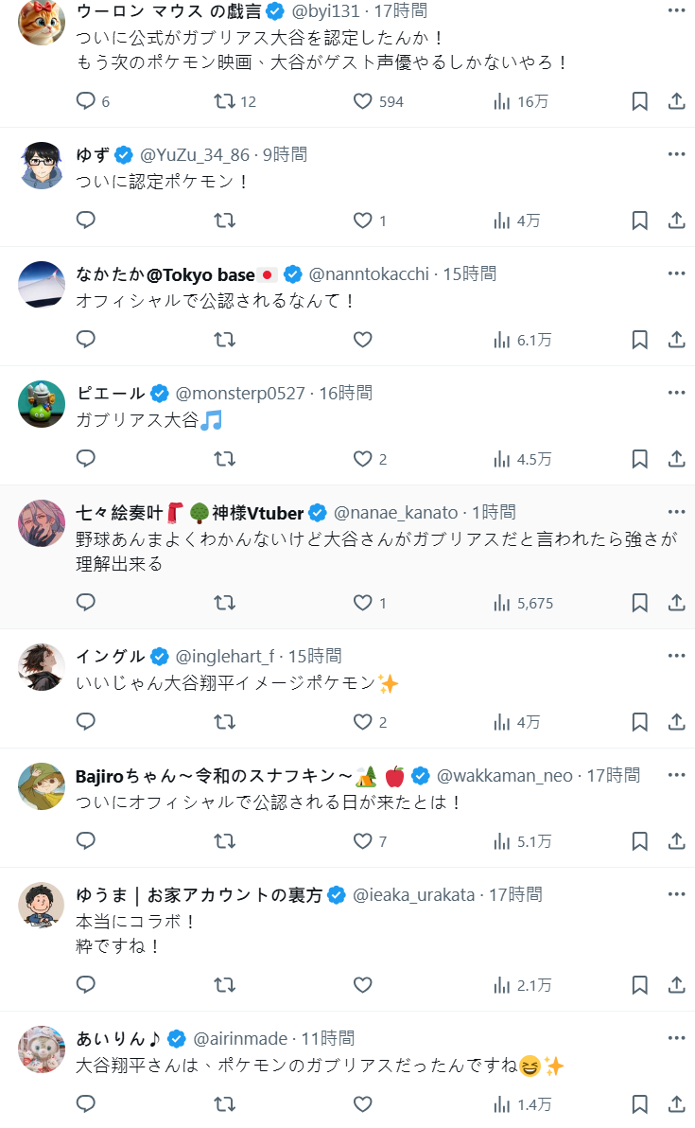This screenshot has height=1128, width=695.
Task: Open more options on あいりん♪ tweet
Action: tap(676, 1038)
